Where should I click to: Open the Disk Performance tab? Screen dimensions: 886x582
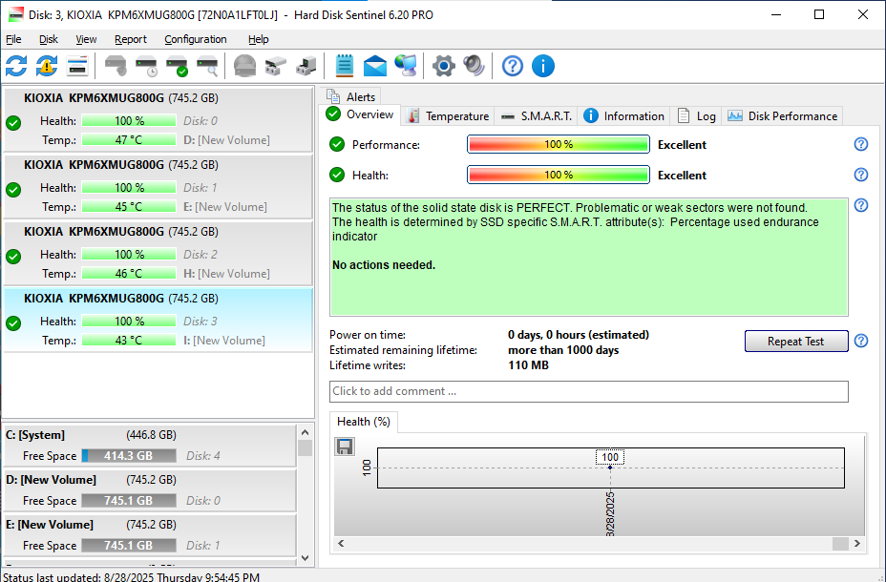(x=782, y=115)
